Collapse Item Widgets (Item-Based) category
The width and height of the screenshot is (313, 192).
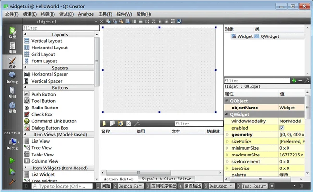tap(25, 168)
